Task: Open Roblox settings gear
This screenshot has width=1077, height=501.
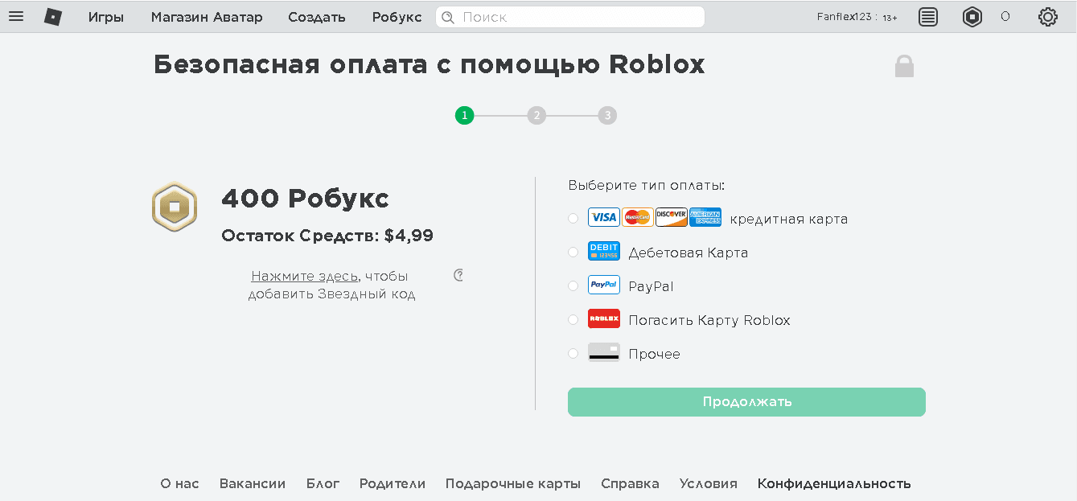Action: coord(1046,16)
